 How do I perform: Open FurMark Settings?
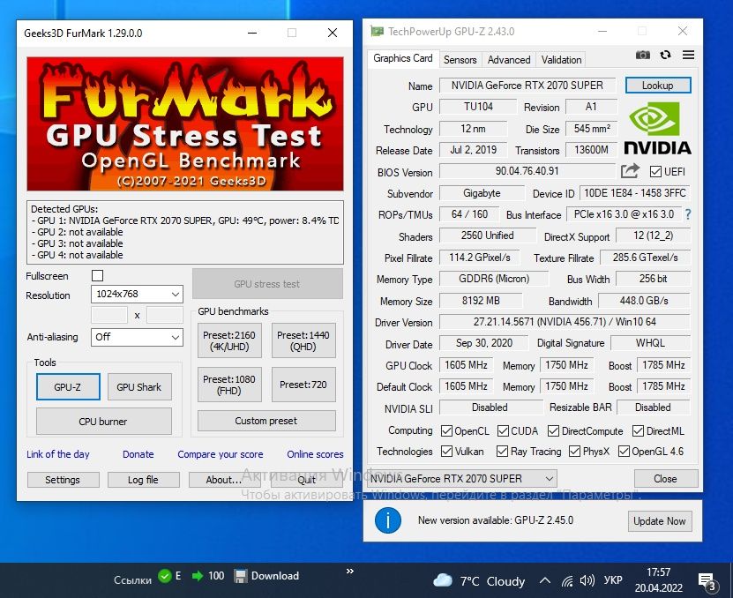[63, 480]
